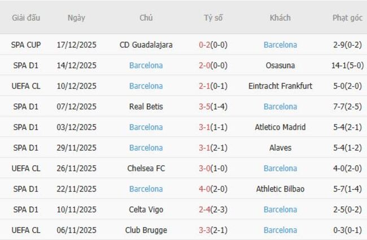
Task: Click the "Tỷ số" column header
Action: (213, 17)
